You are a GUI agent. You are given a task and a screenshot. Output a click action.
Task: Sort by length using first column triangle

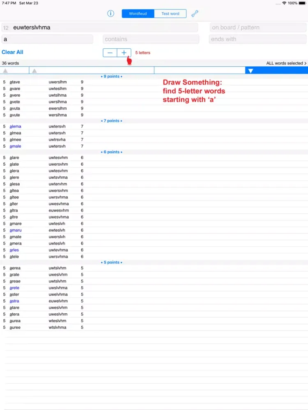pos(5,71)
